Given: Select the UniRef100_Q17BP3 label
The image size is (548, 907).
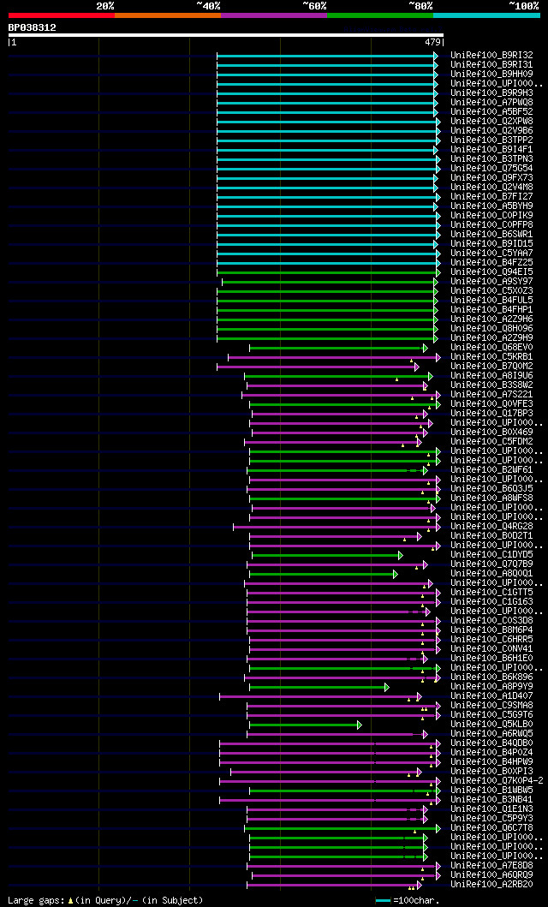Looking at the screenshot, I should point(492,413).
